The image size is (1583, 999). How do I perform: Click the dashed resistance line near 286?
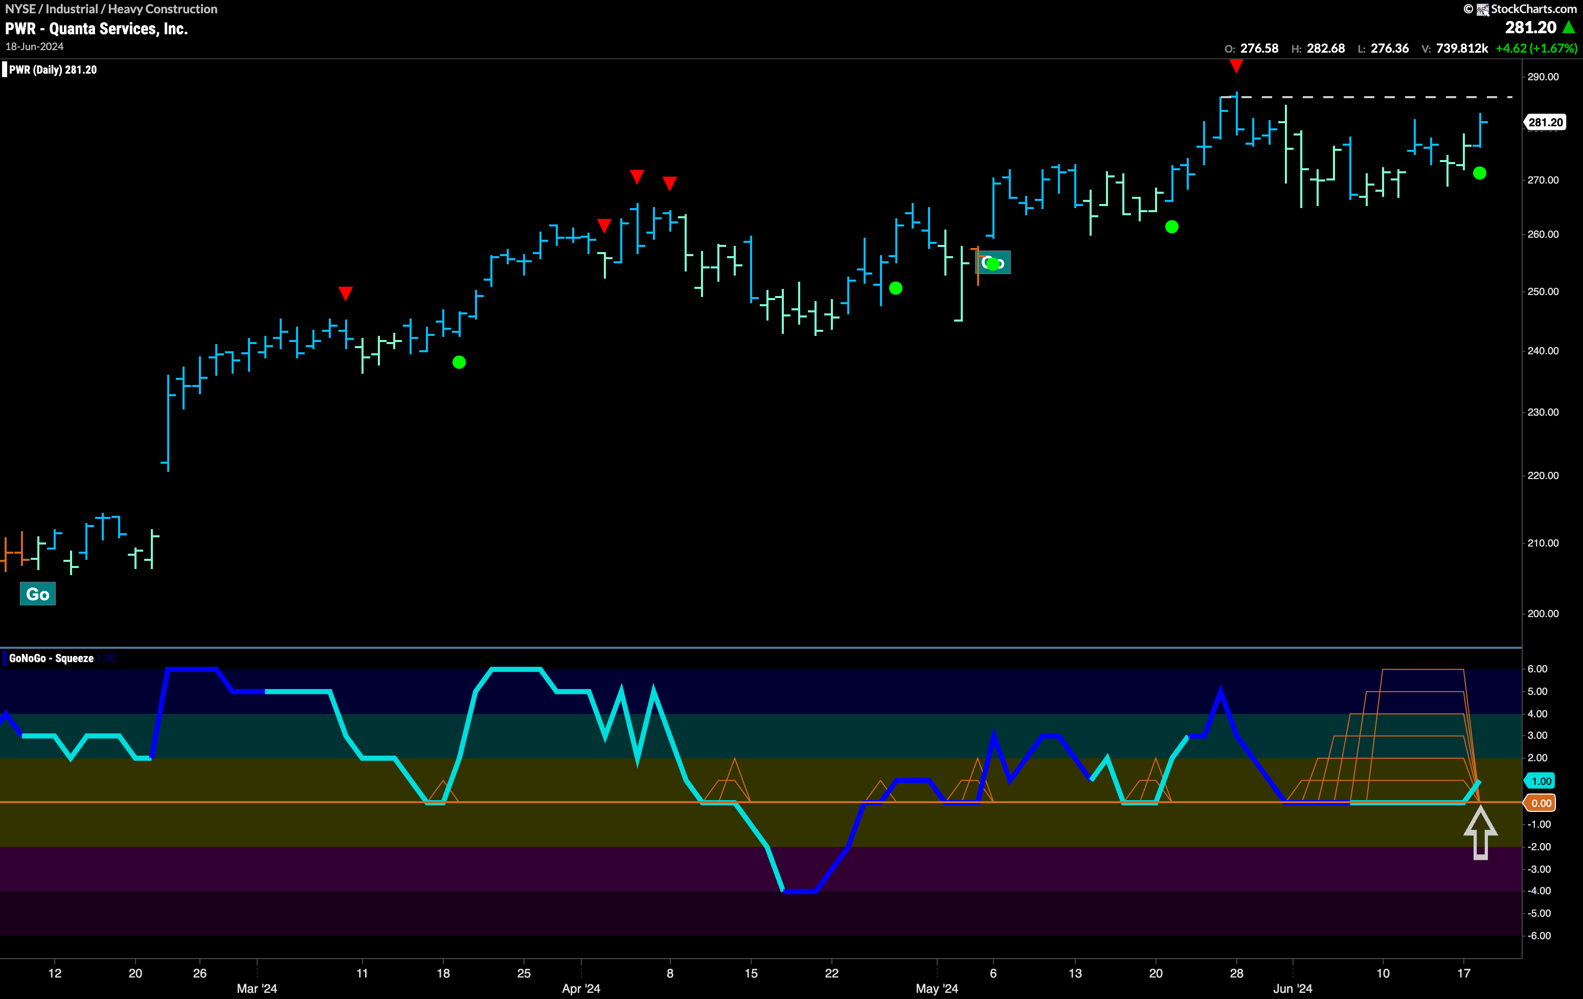tap(1367, 97)
